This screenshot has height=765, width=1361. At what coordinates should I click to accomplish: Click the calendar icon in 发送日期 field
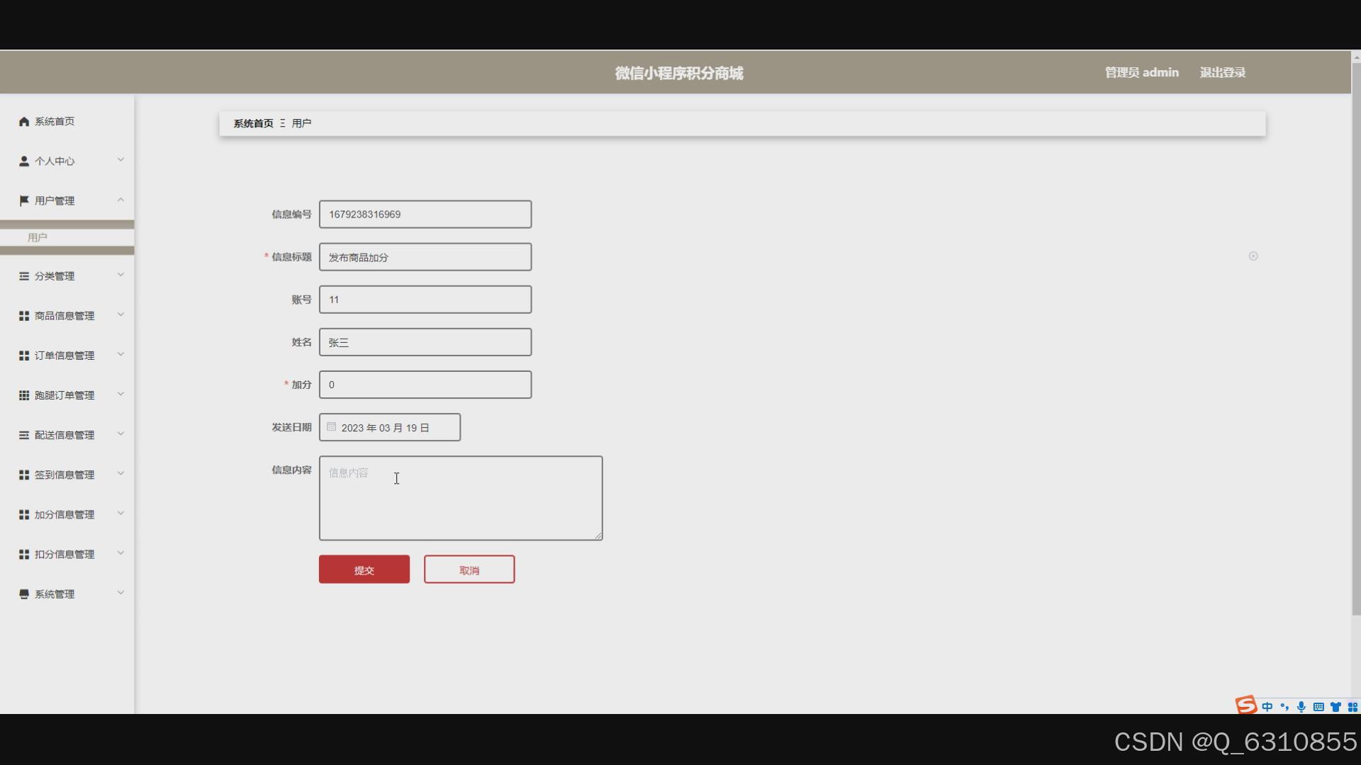(331, 426)
